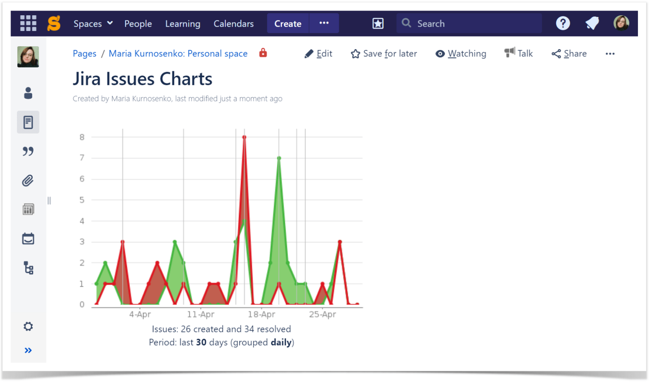
Task: Open Maria Kurnosenko: Personal space breadcrumb link
Action: coord(178,53)
